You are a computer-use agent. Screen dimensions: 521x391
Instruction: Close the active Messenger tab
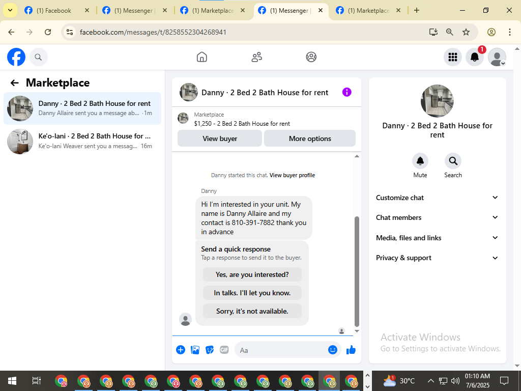tap(321, 10)
